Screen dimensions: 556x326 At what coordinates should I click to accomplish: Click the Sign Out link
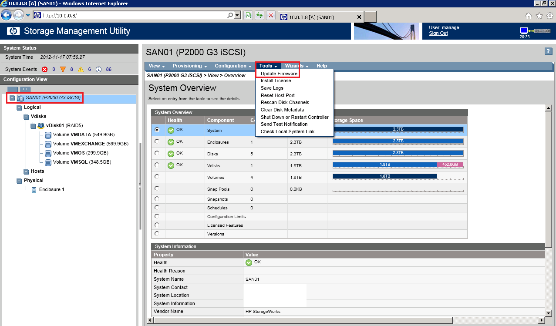coord(438,34)
